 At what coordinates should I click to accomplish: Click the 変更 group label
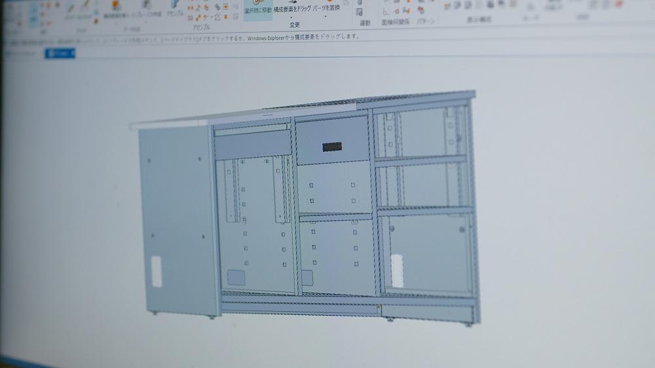coord(295,25)
